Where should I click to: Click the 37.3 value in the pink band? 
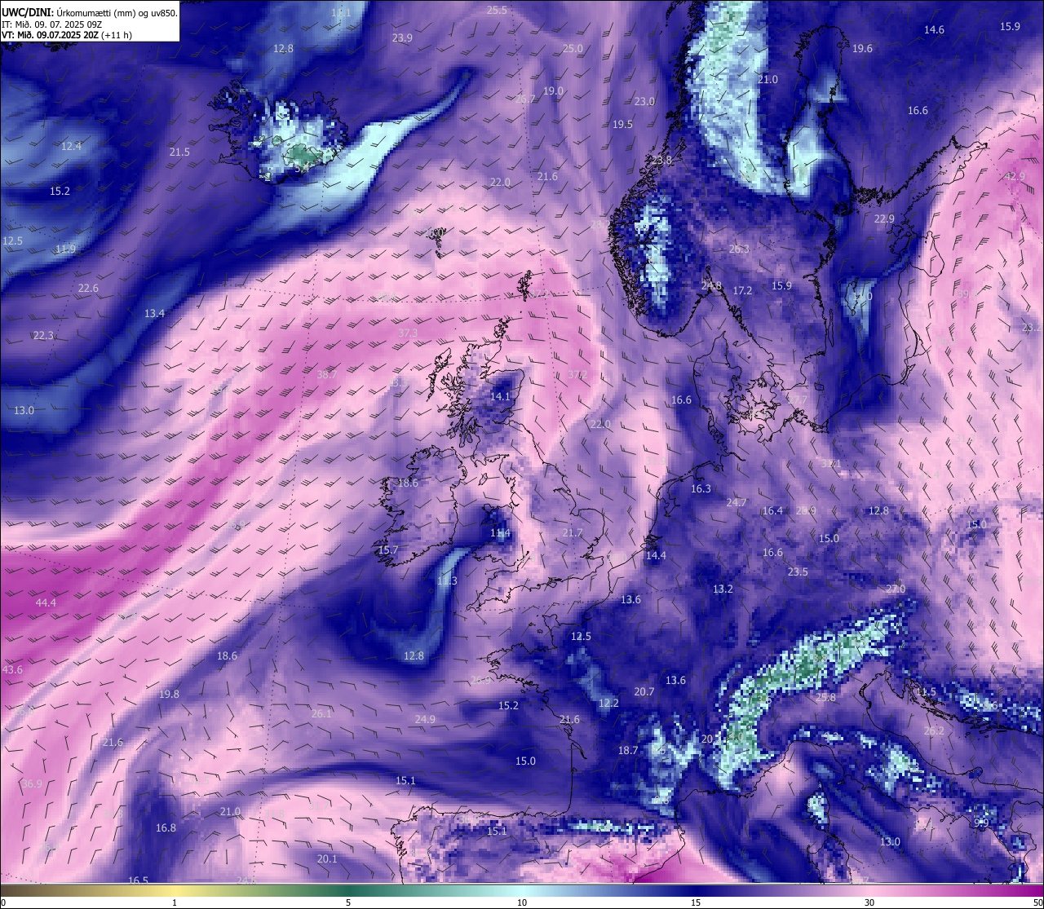pyautogui.click(x=408, y=333)
